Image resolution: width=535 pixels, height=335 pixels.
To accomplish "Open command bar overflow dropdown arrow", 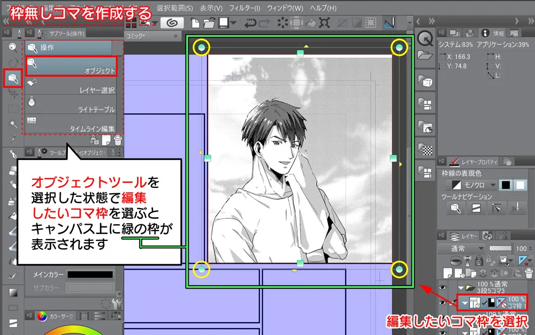I will point(409,23).
